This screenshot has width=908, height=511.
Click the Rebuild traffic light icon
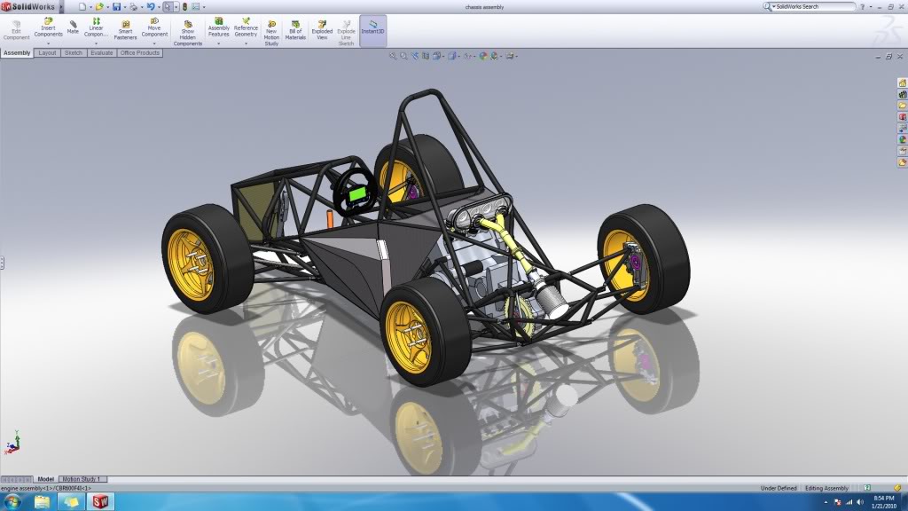pyautogui.click(x=184, y=7)
